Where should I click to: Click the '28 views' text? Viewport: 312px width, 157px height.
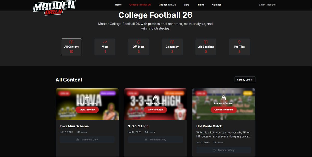coord(218,142)
